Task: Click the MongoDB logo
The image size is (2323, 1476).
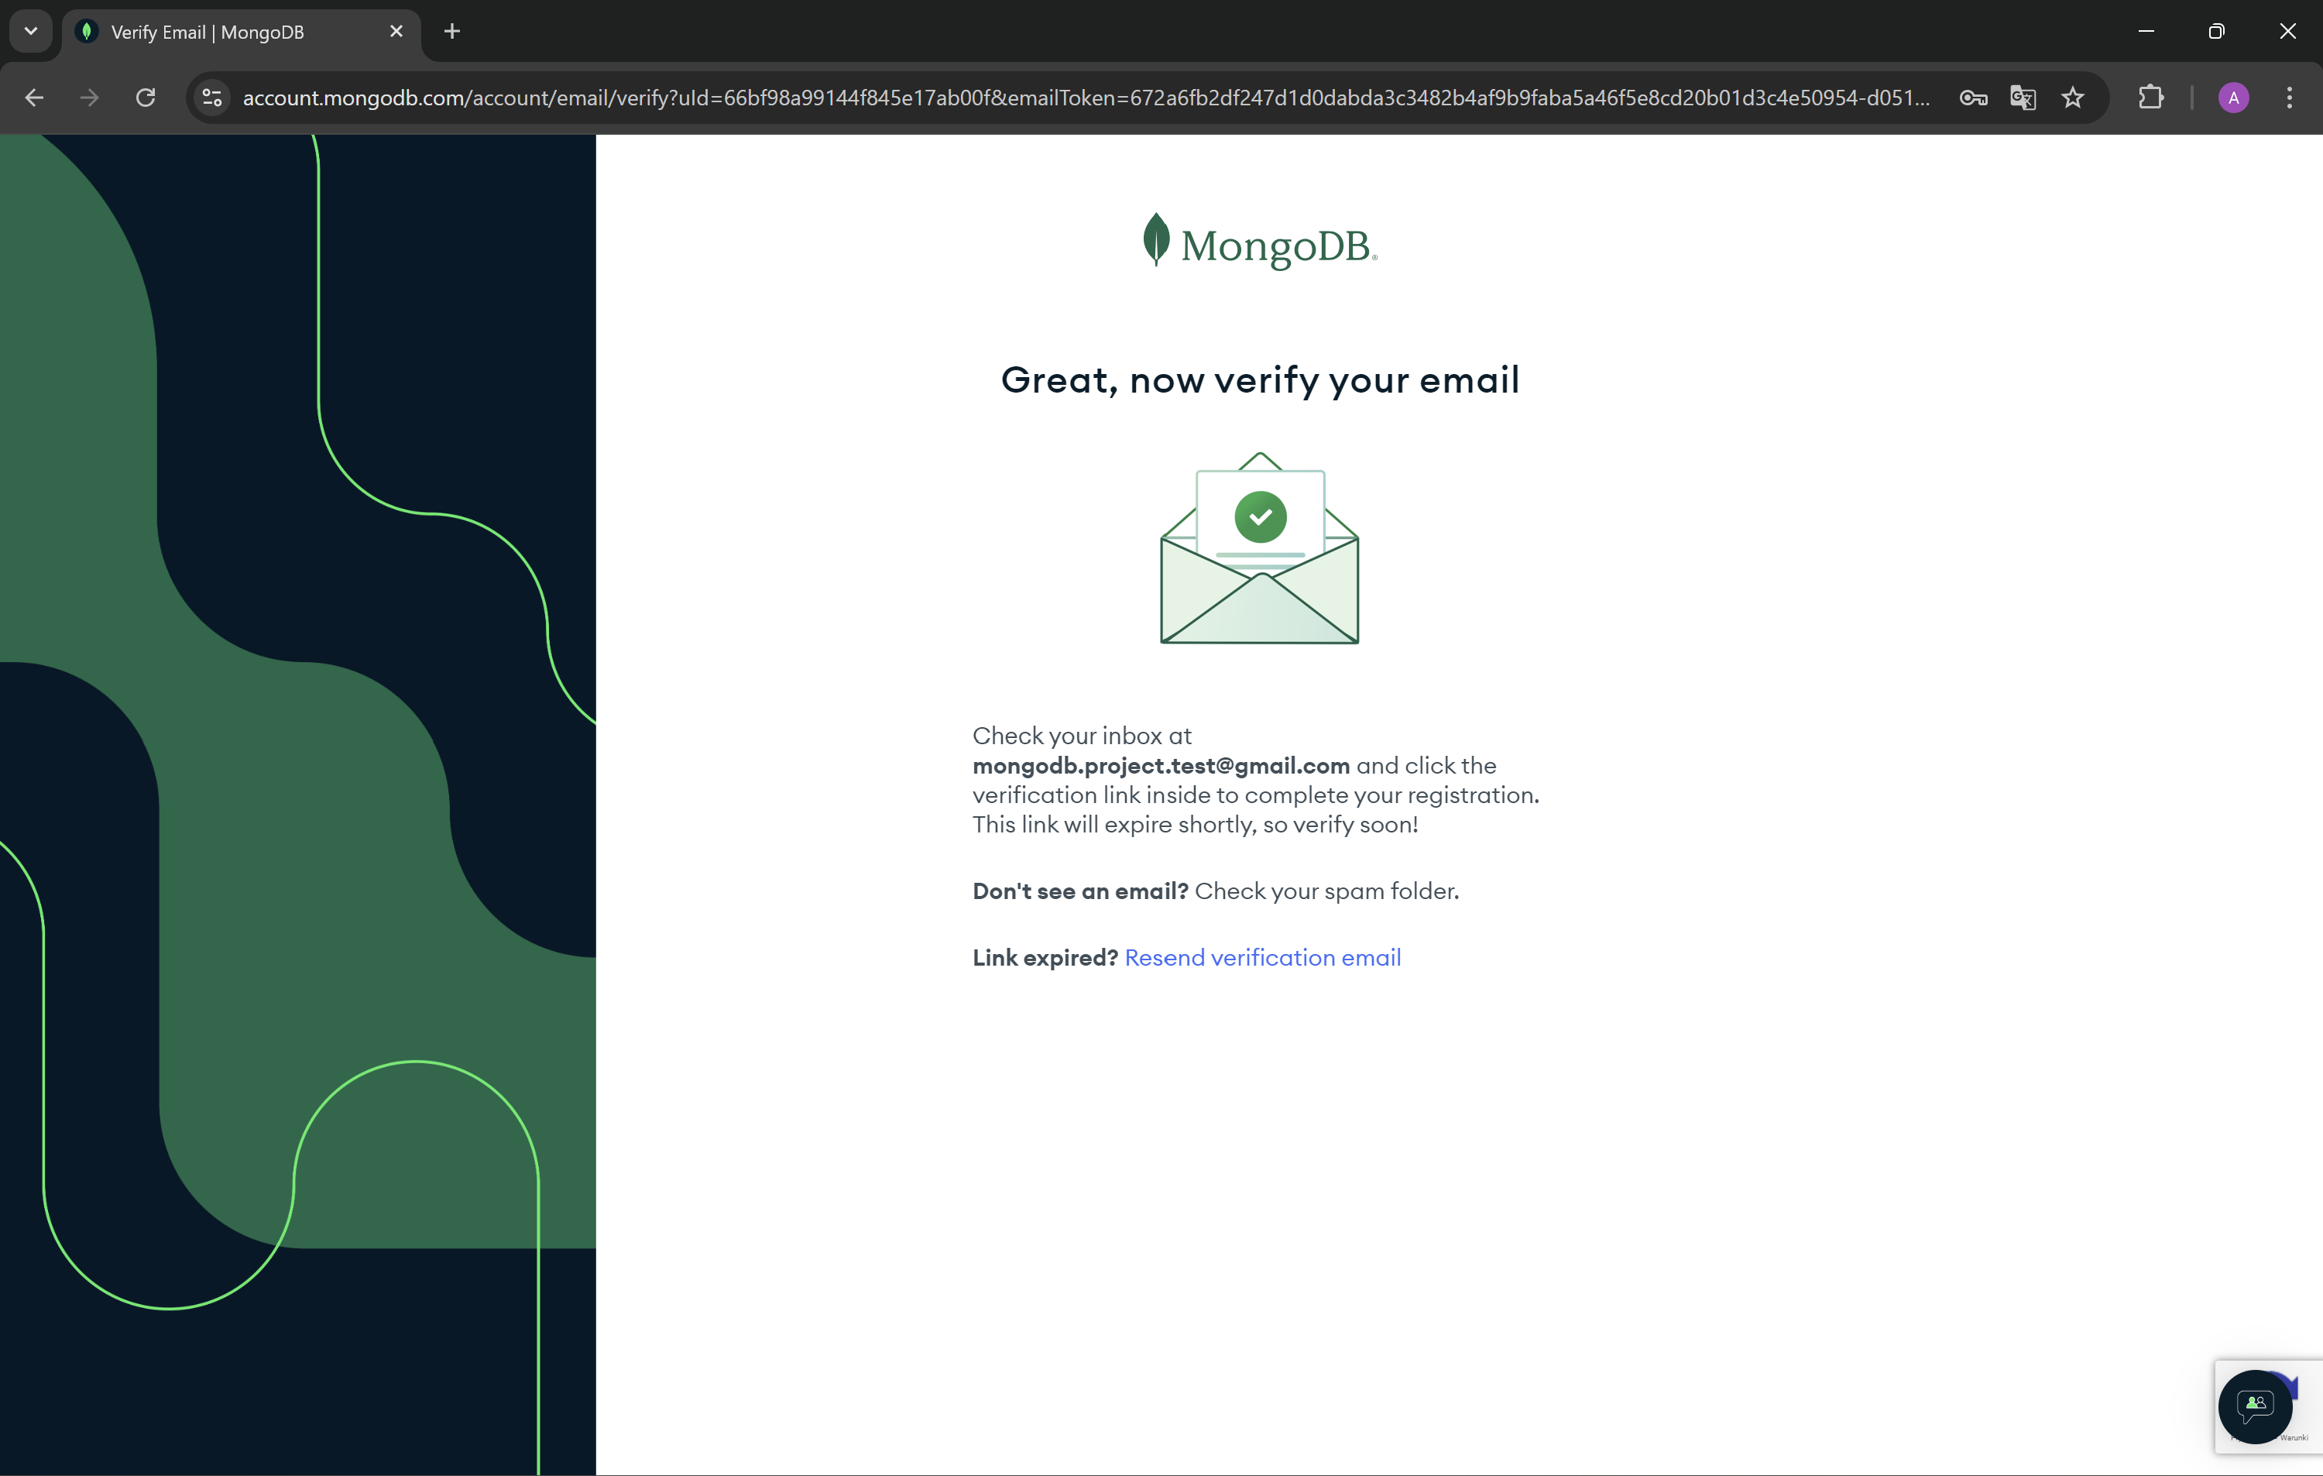Action: pos(1259,243)
